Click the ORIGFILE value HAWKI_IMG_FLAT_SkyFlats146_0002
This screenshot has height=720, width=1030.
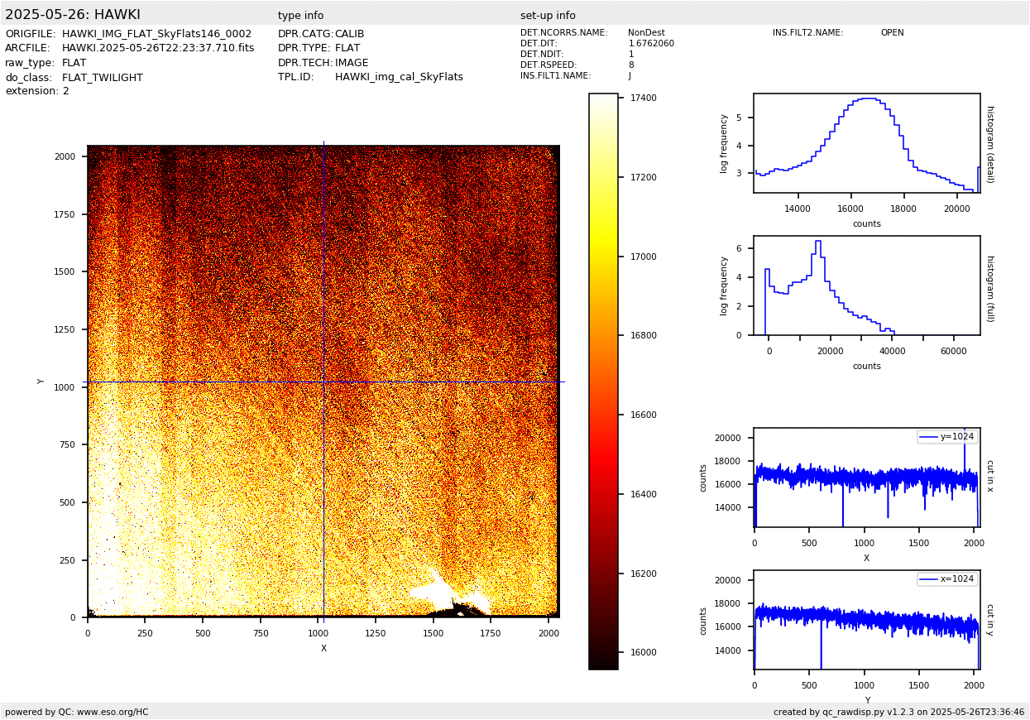(156, 34)
